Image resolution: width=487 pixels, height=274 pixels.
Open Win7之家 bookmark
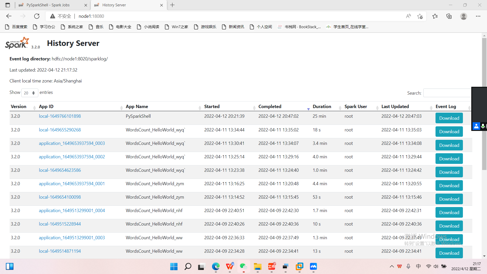coord(177,27)
